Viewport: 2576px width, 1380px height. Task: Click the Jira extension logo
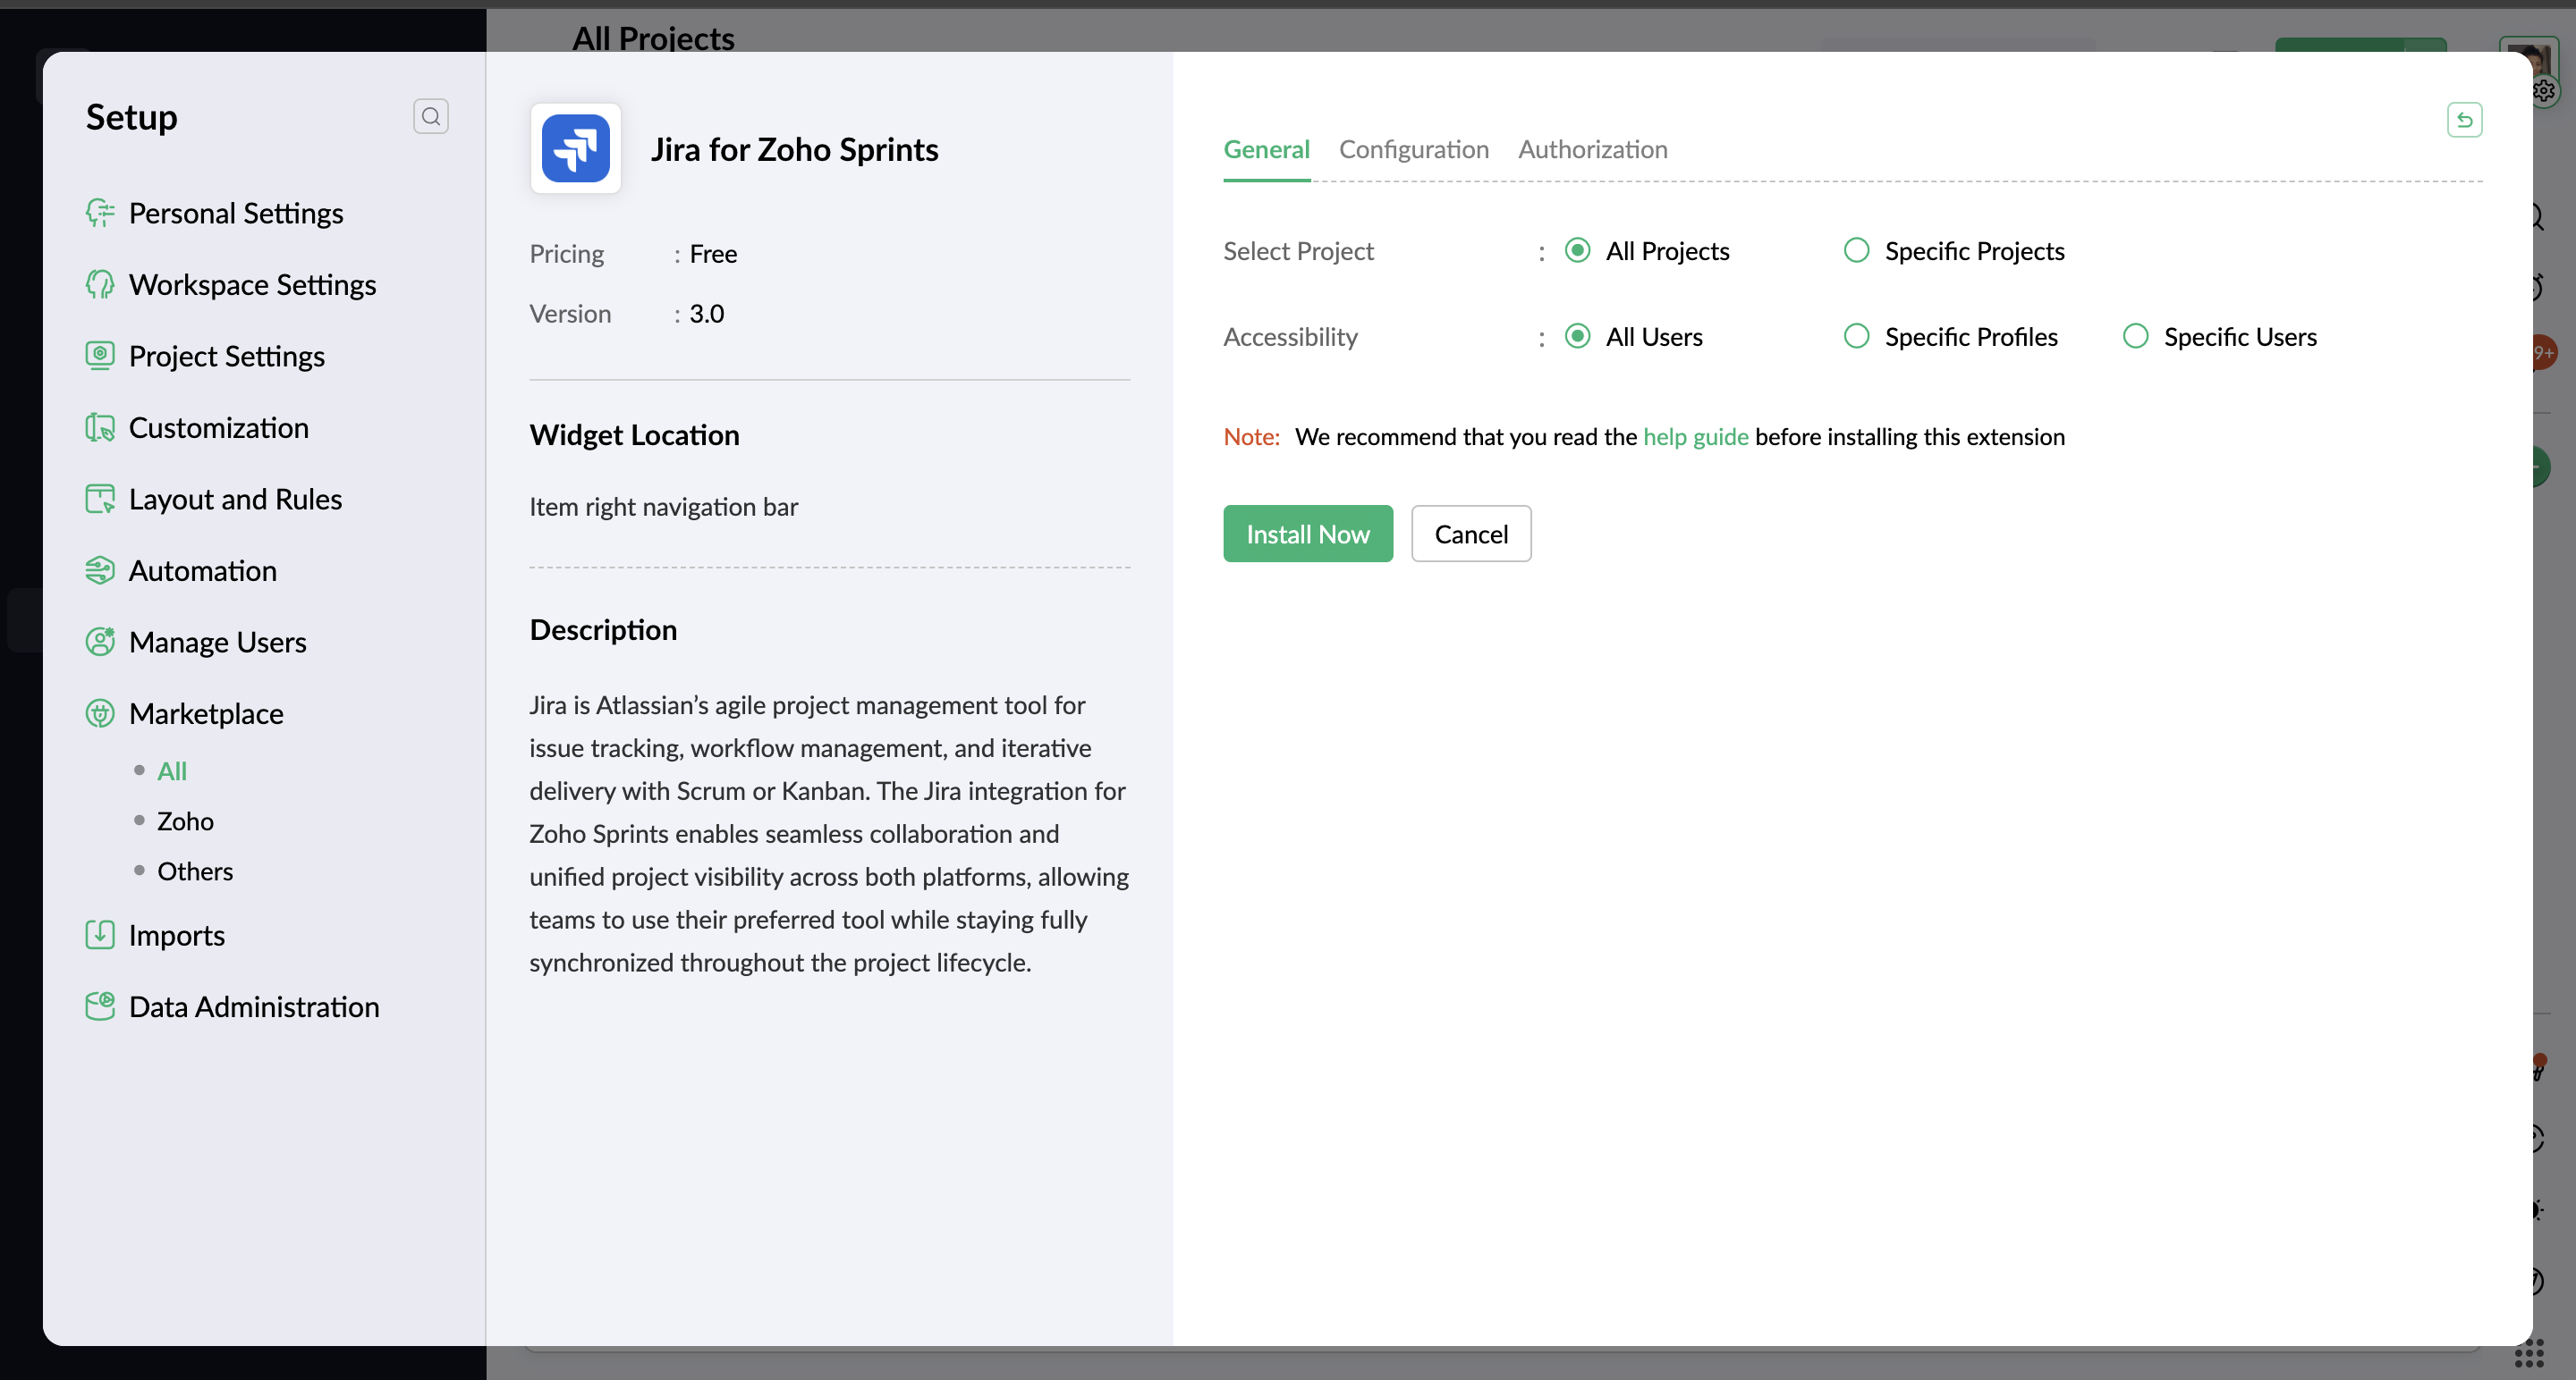(x=575, y=149)
